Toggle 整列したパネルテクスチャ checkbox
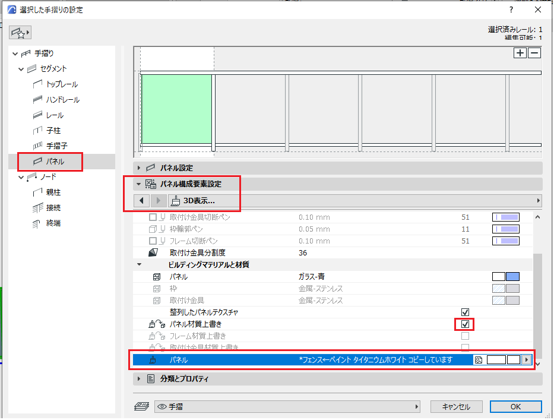This screenshot has height=420, width=554. click(x=465, y=312)
